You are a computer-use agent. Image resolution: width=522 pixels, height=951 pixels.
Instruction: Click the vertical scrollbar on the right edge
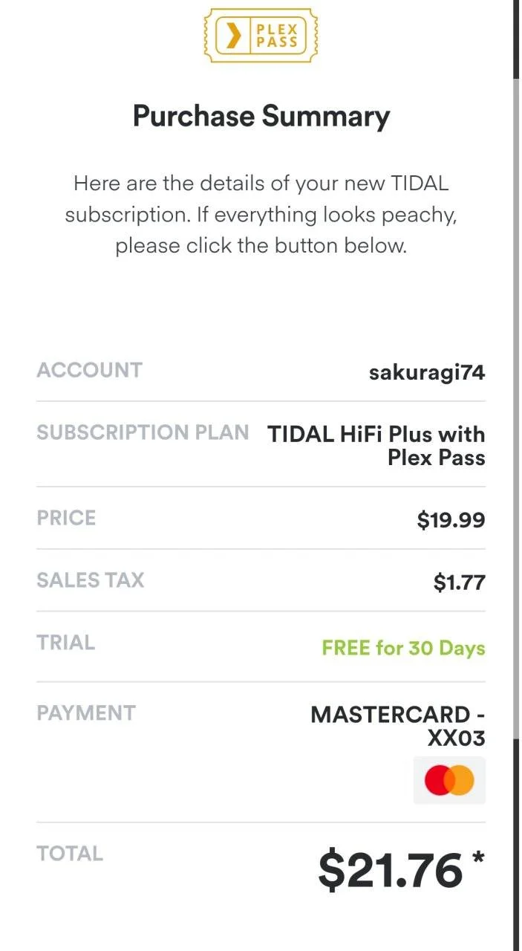point(516,475)
